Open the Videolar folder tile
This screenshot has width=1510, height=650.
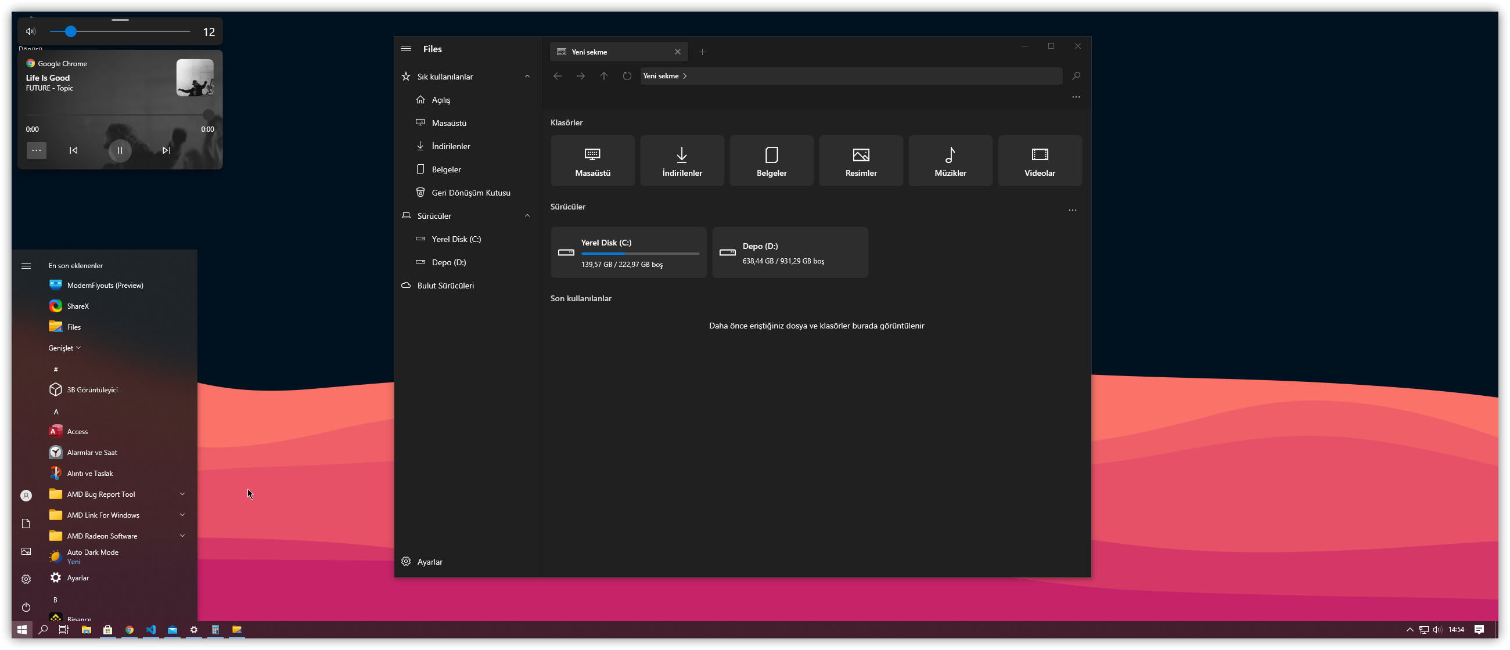coord(1040,161)
